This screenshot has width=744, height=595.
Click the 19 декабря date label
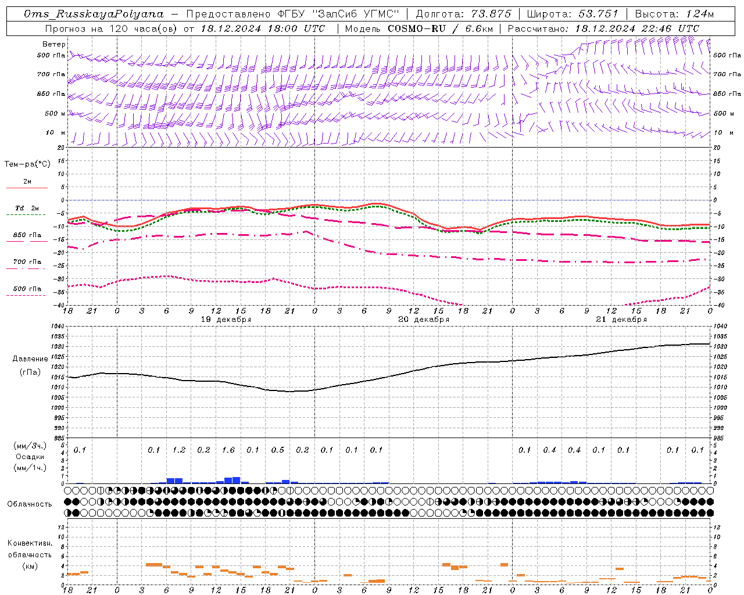pos(226,320)
